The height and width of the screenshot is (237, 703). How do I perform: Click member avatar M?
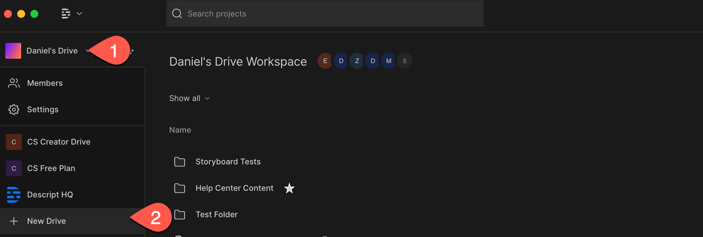389,61
